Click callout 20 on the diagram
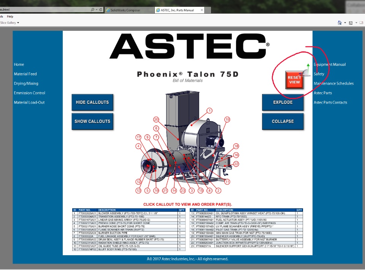Image resolution: width=365 pixels, height=270 pixels. coord(156,119)
